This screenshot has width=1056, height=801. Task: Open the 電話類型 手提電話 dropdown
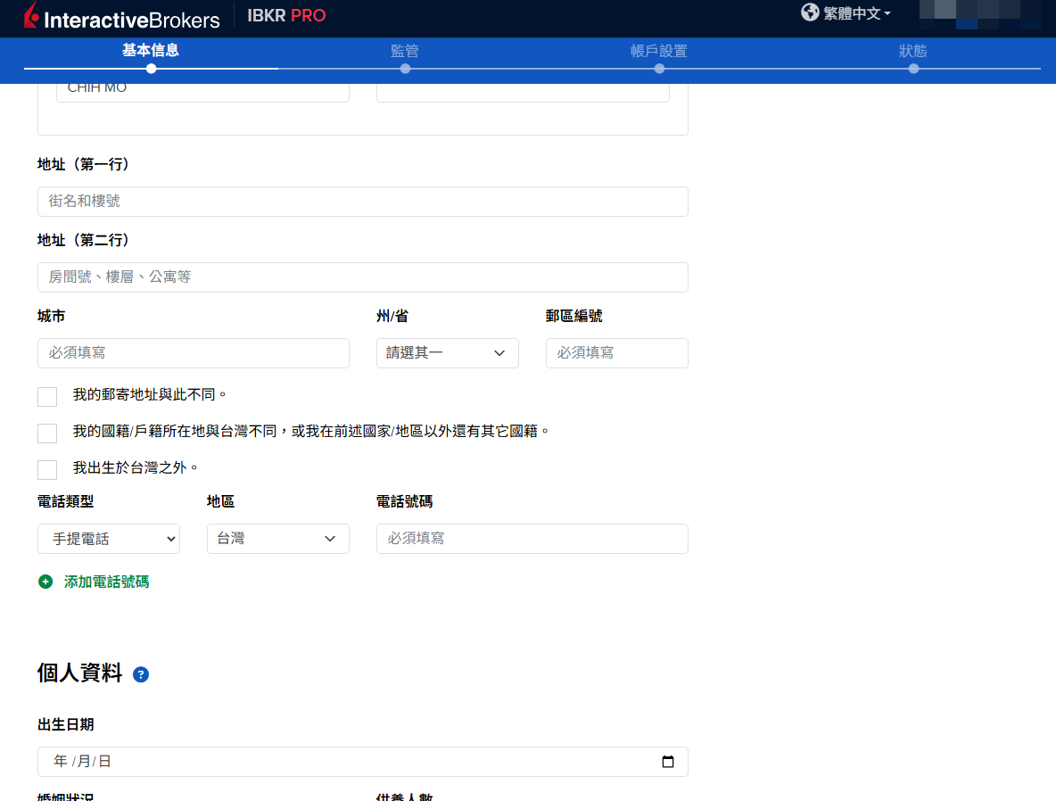[109, 539]
